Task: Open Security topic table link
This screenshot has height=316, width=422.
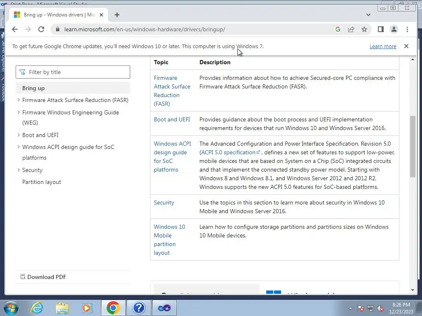Action: pos(164,202)
